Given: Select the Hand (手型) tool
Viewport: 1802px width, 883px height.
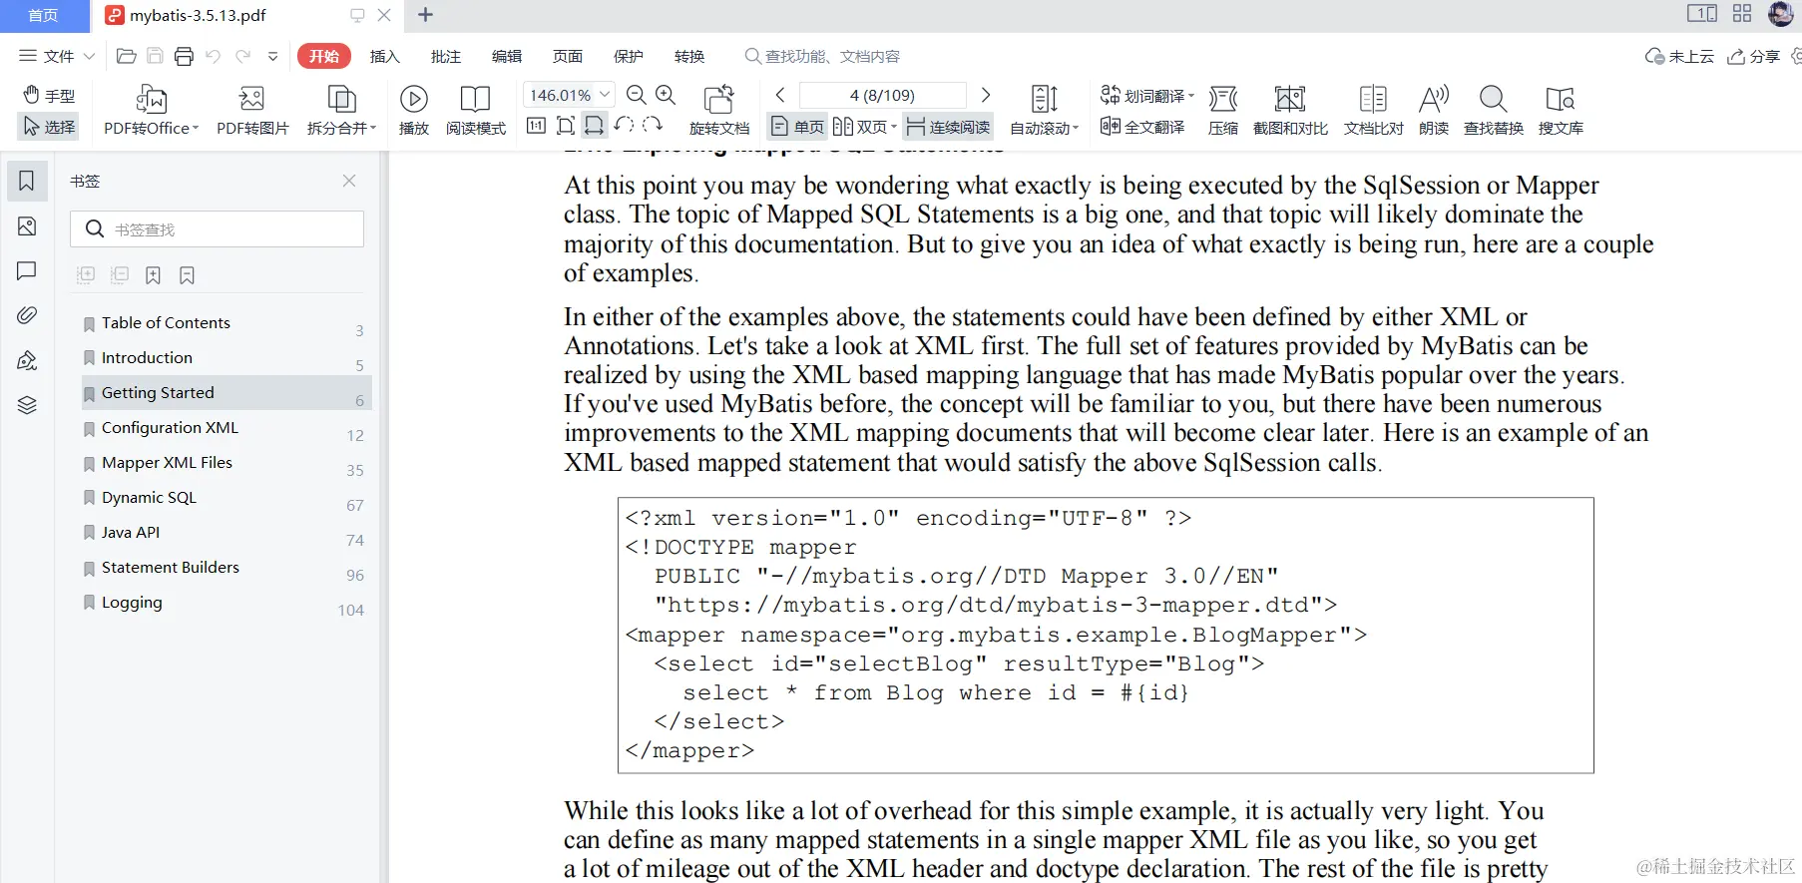Looking at the screenshot, I should coord(49,96).
